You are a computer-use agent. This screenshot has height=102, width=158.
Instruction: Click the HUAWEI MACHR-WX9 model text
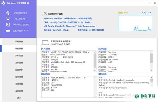(60, 44)
